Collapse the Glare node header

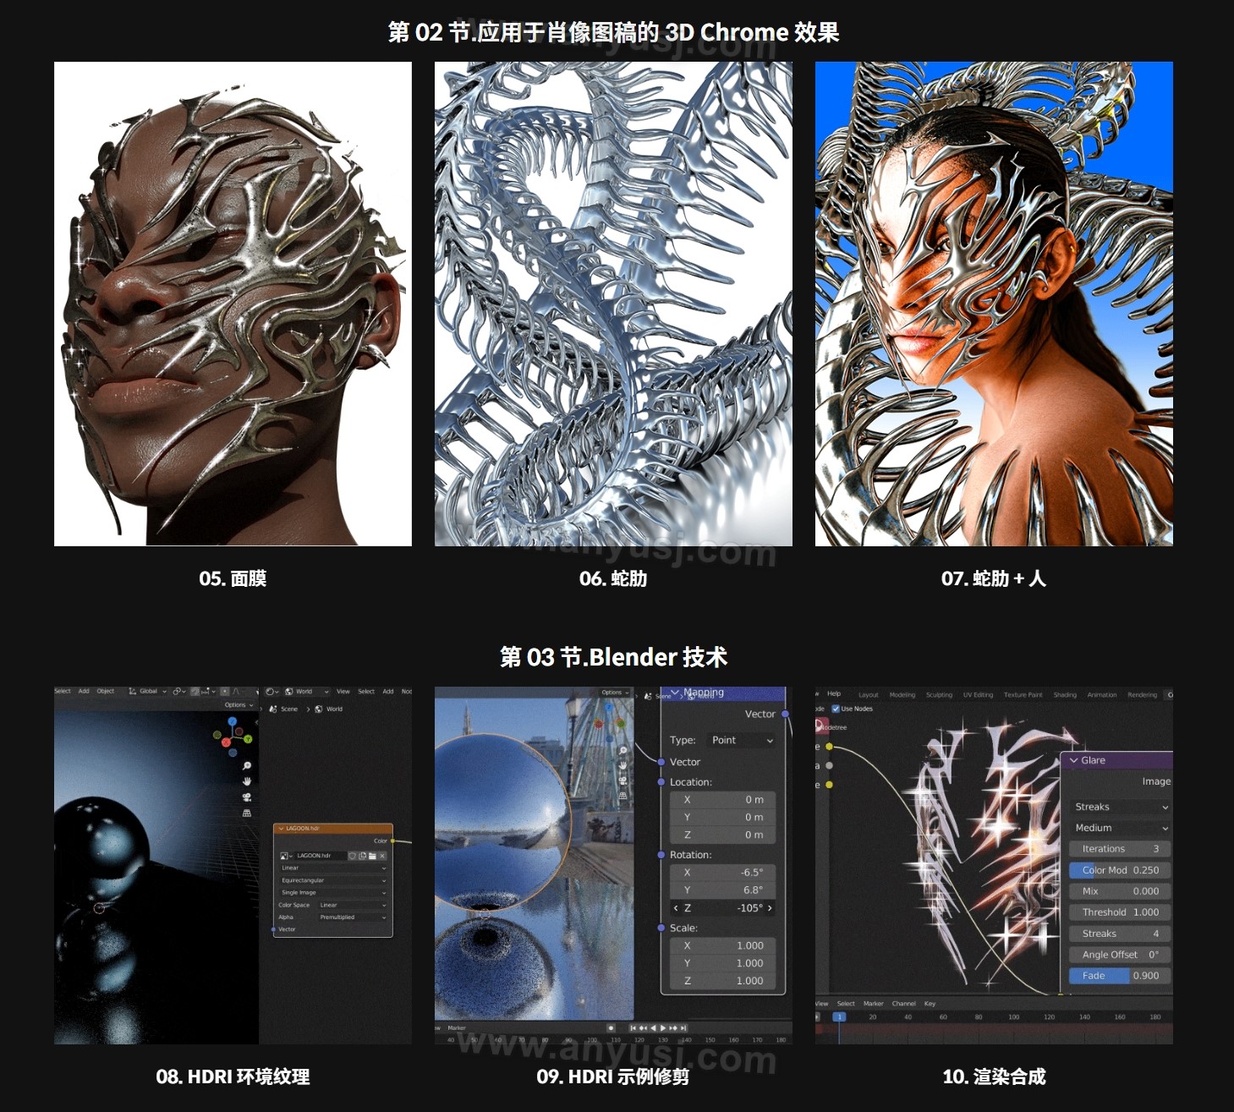pyautogui.click(x=1074, y=760)
